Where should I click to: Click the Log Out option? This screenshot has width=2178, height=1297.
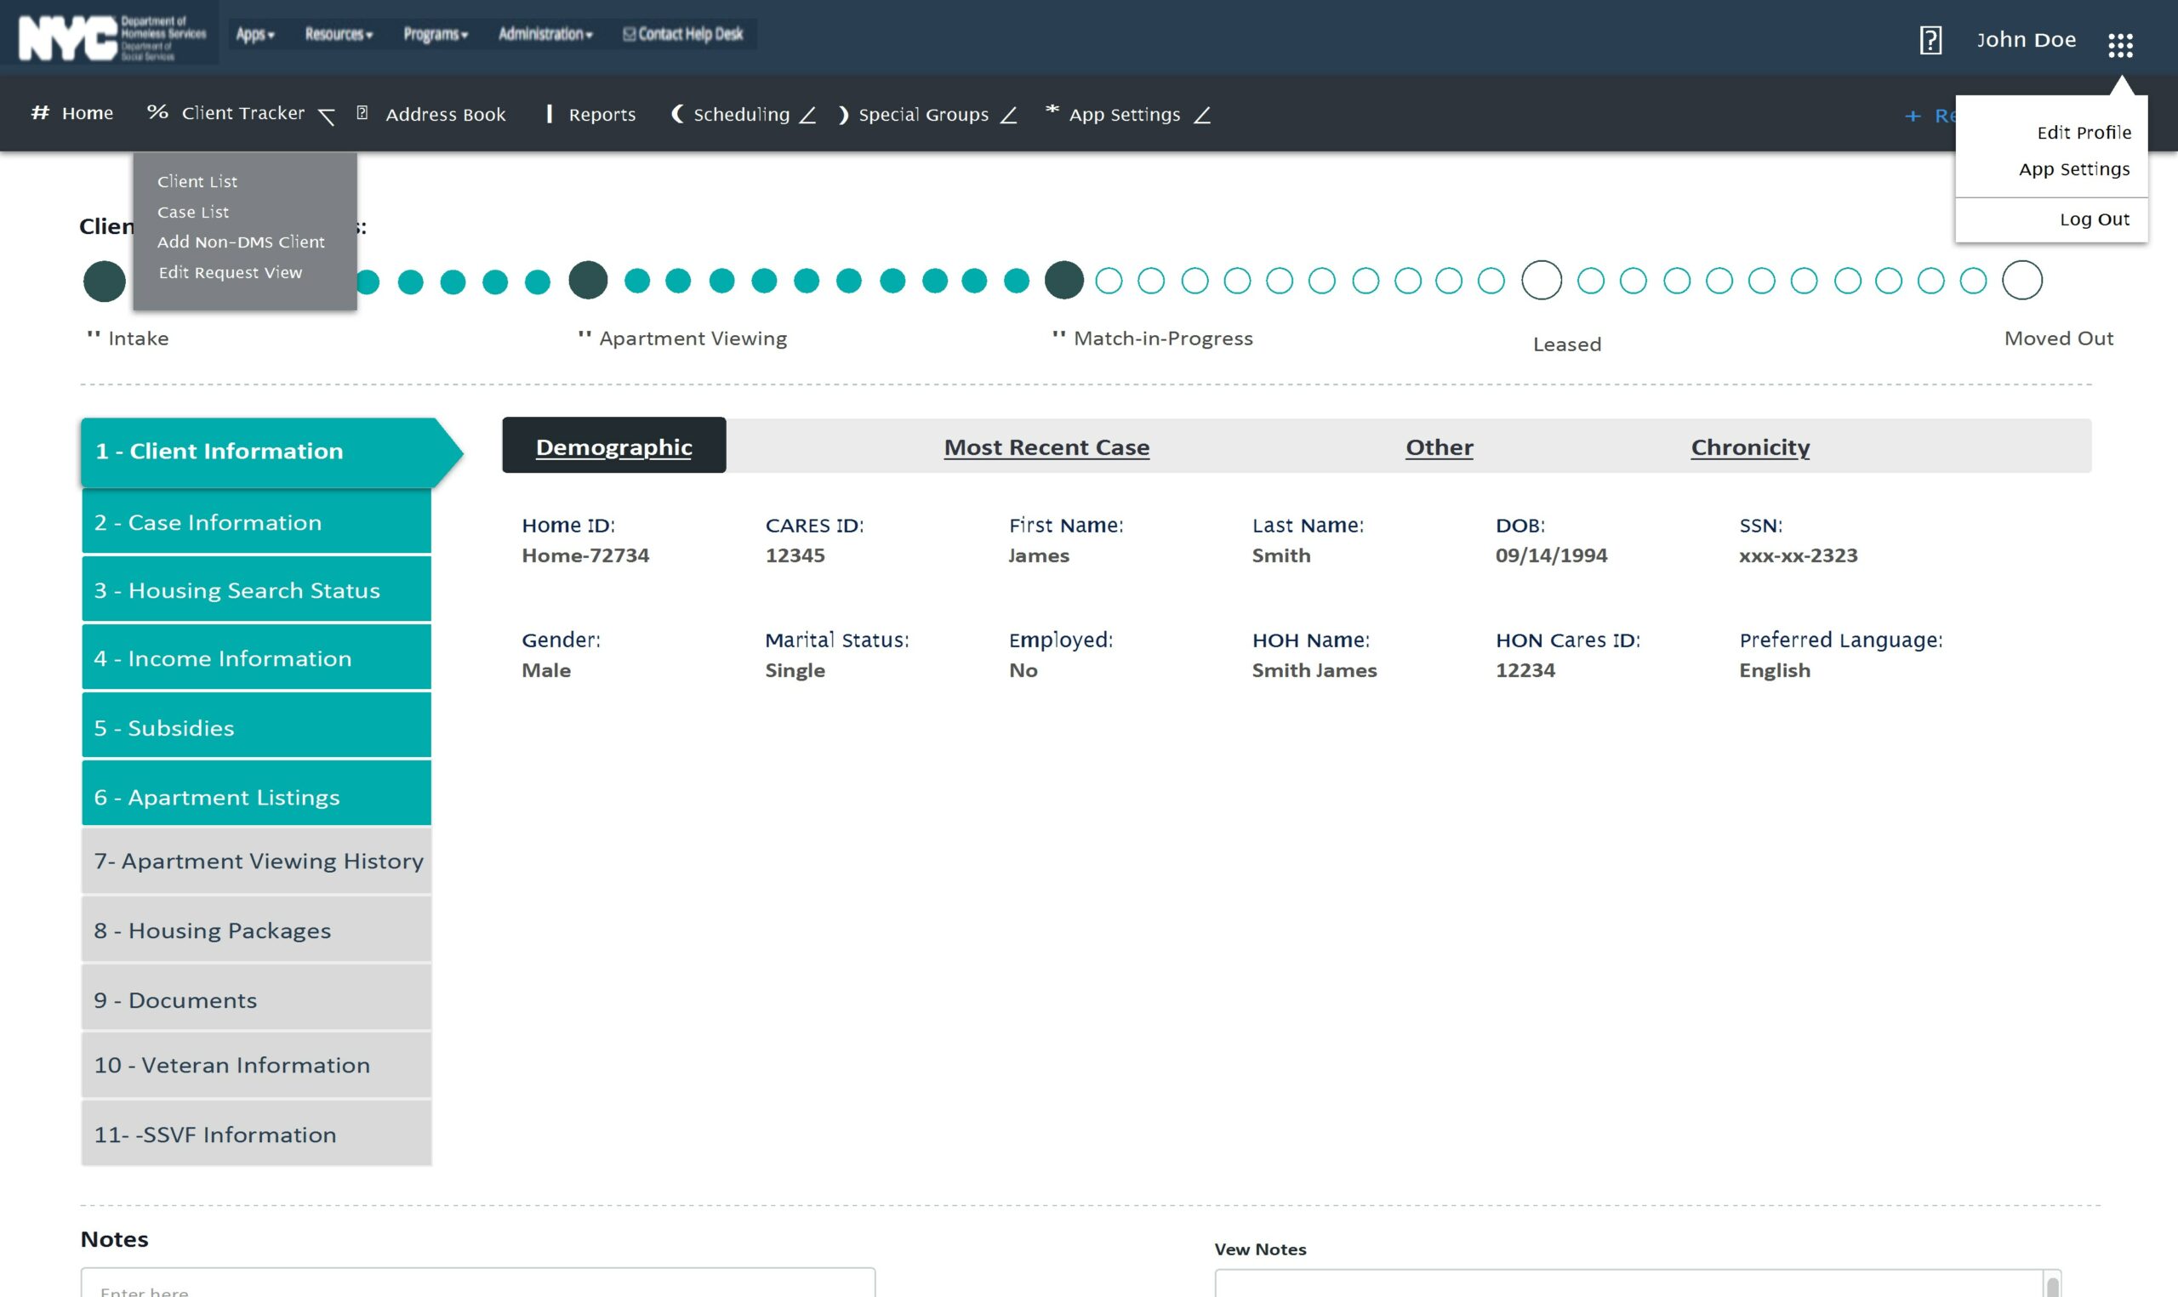point(2094,219)
